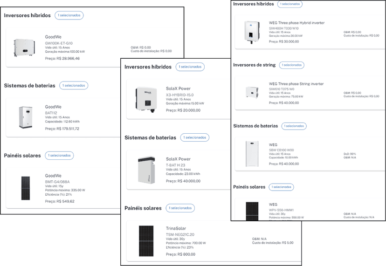Click '1 selecionados' badge above GoodWe GW100K inverter
The width and height of the screenshot is (386, 266).
coord(69,15)
